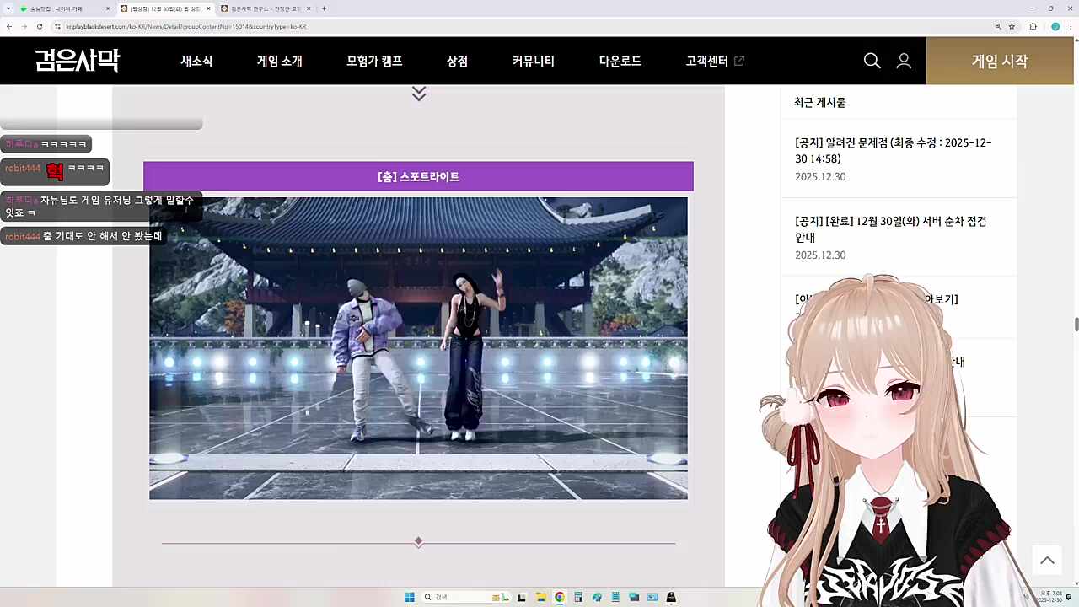Select the active 12월 30일 news tab

165,8
